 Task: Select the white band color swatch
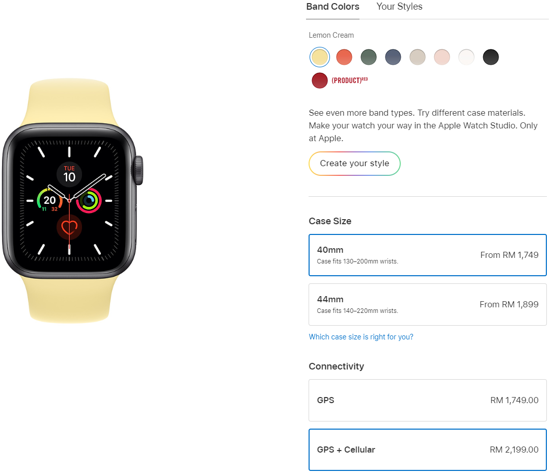(x=466, y=57)
